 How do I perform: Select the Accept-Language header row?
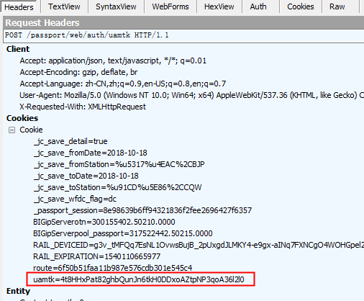point(123,84)
